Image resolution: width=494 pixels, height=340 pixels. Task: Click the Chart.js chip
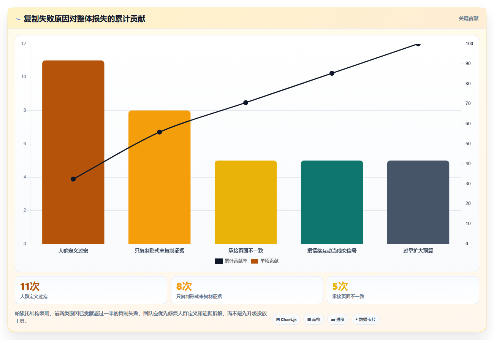click(x=287, y=319)
